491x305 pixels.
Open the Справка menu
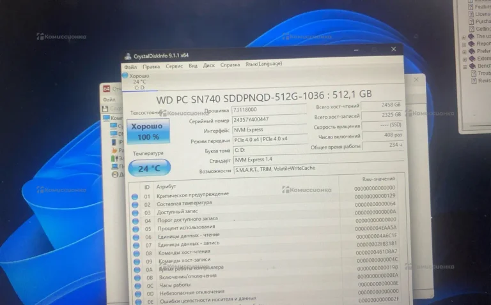(x=230, y=64)
